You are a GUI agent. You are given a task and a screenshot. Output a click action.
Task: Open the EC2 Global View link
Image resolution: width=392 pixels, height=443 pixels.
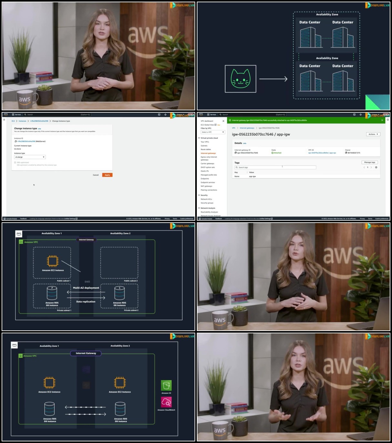coord(208,125)
